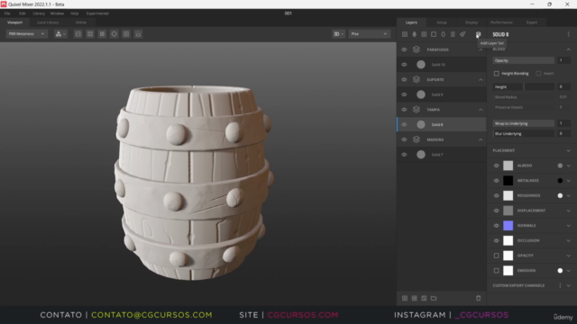The width and height of the screenshot is (577, 324).
Task: Enable the OPACITY channel checkbox
Action: pos(497,256)
